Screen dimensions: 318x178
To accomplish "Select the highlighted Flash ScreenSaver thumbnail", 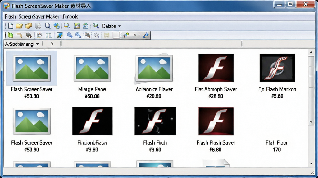I will point(32,68).
